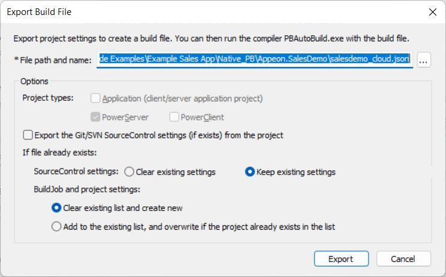Click the 'Project types:' label

click(48, 98)
